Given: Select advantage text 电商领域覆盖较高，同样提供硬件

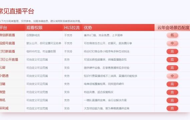Looking at the screenshot, I should [x=104, y=84].
